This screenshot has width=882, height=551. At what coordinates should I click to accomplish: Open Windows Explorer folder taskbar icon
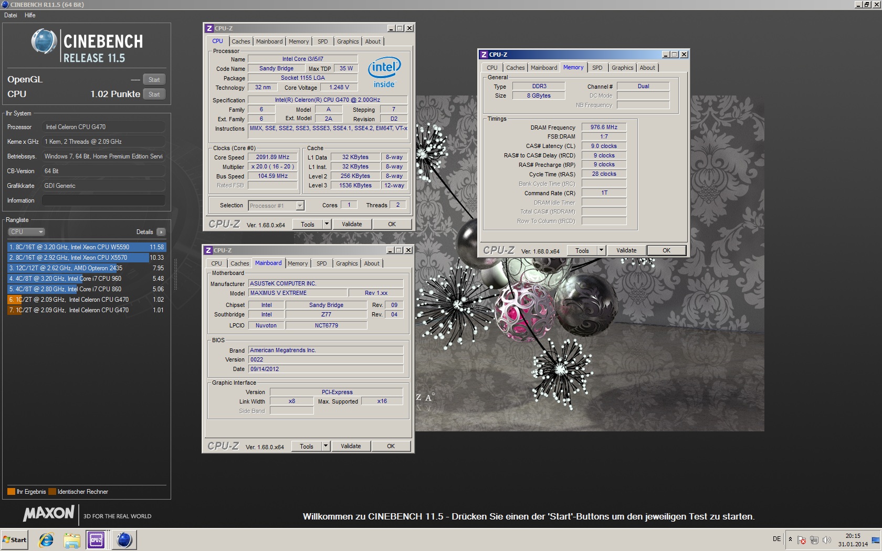(71, 539)
